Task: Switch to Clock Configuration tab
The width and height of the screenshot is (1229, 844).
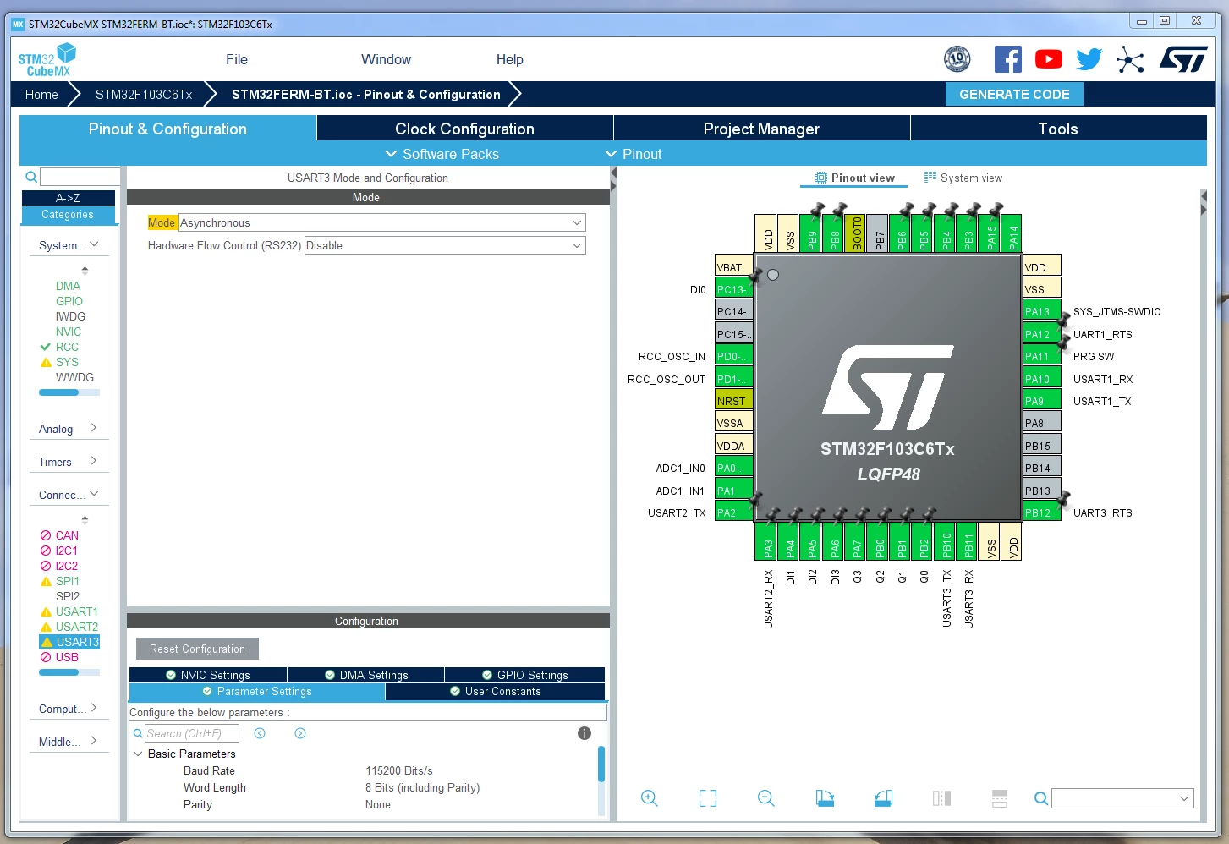Action: [464, 129]
